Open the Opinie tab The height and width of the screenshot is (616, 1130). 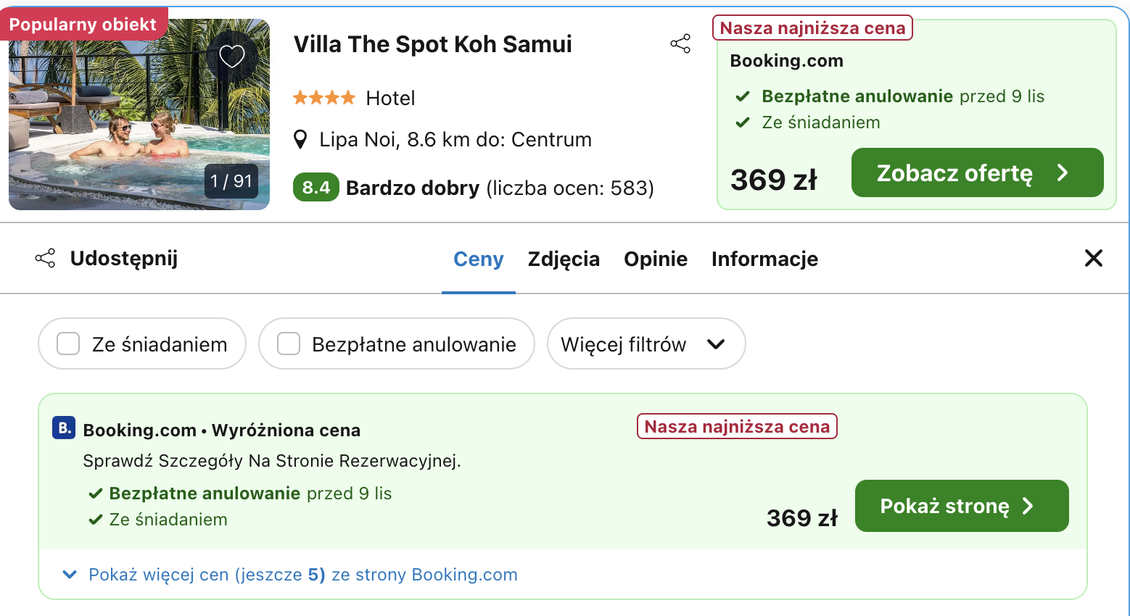[656, 259]
